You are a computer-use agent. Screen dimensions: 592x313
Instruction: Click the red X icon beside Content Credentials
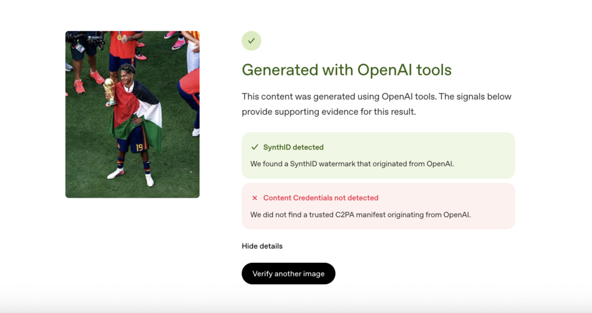(x=255, y=198)
